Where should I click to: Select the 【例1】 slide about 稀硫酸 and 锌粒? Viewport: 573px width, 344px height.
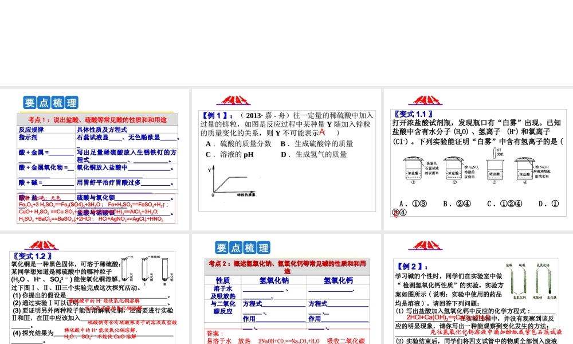[286, 159]
